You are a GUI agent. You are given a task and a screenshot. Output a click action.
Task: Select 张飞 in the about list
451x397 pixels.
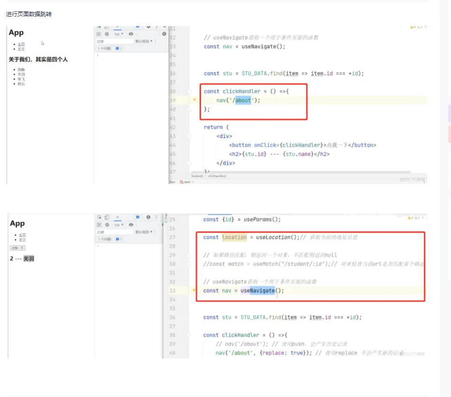click(21, 79)
